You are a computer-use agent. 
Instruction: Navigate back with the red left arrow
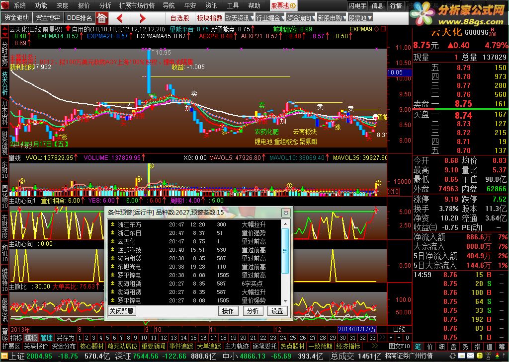click(119, 18)
